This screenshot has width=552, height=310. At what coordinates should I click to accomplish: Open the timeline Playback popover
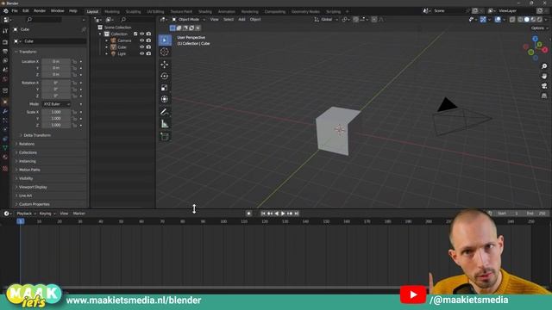coord(26,214)
